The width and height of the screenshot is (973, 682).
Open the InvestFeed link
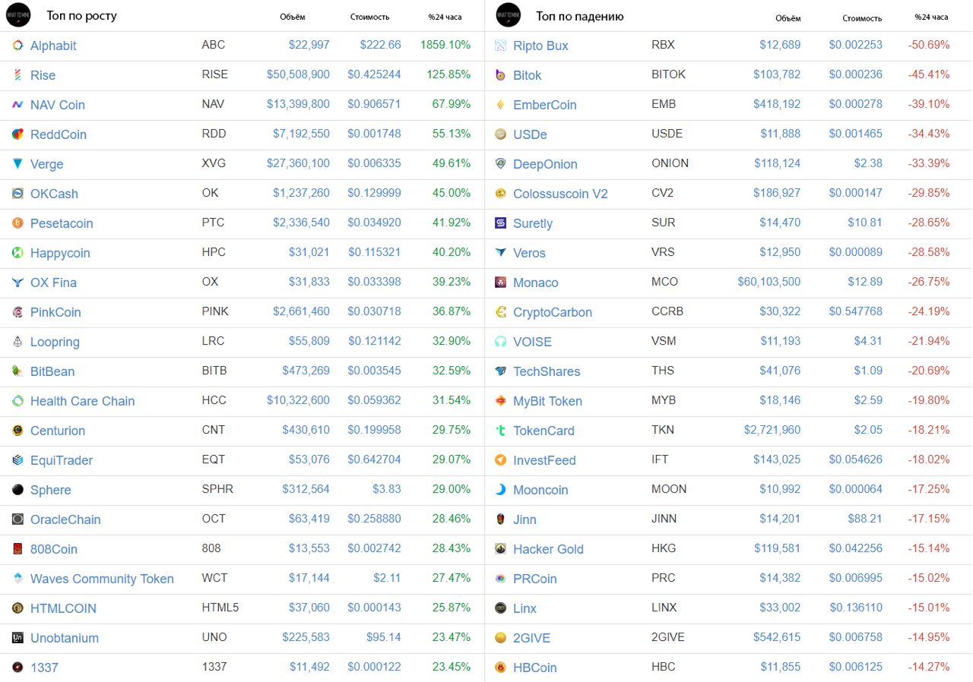pyautogui.click(x=544, y=460)
